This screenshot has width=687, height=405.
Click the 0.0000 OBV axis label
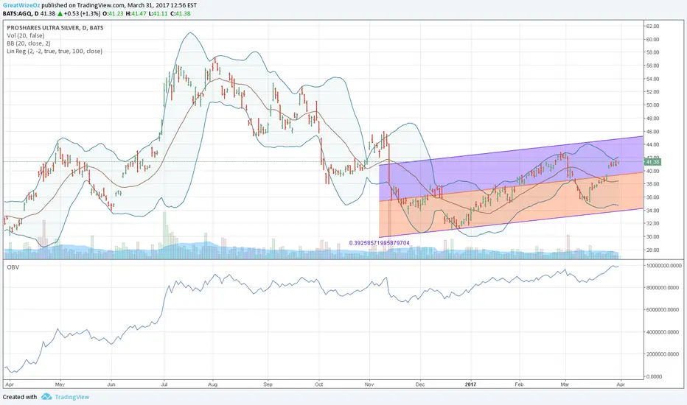coord(654,376)
